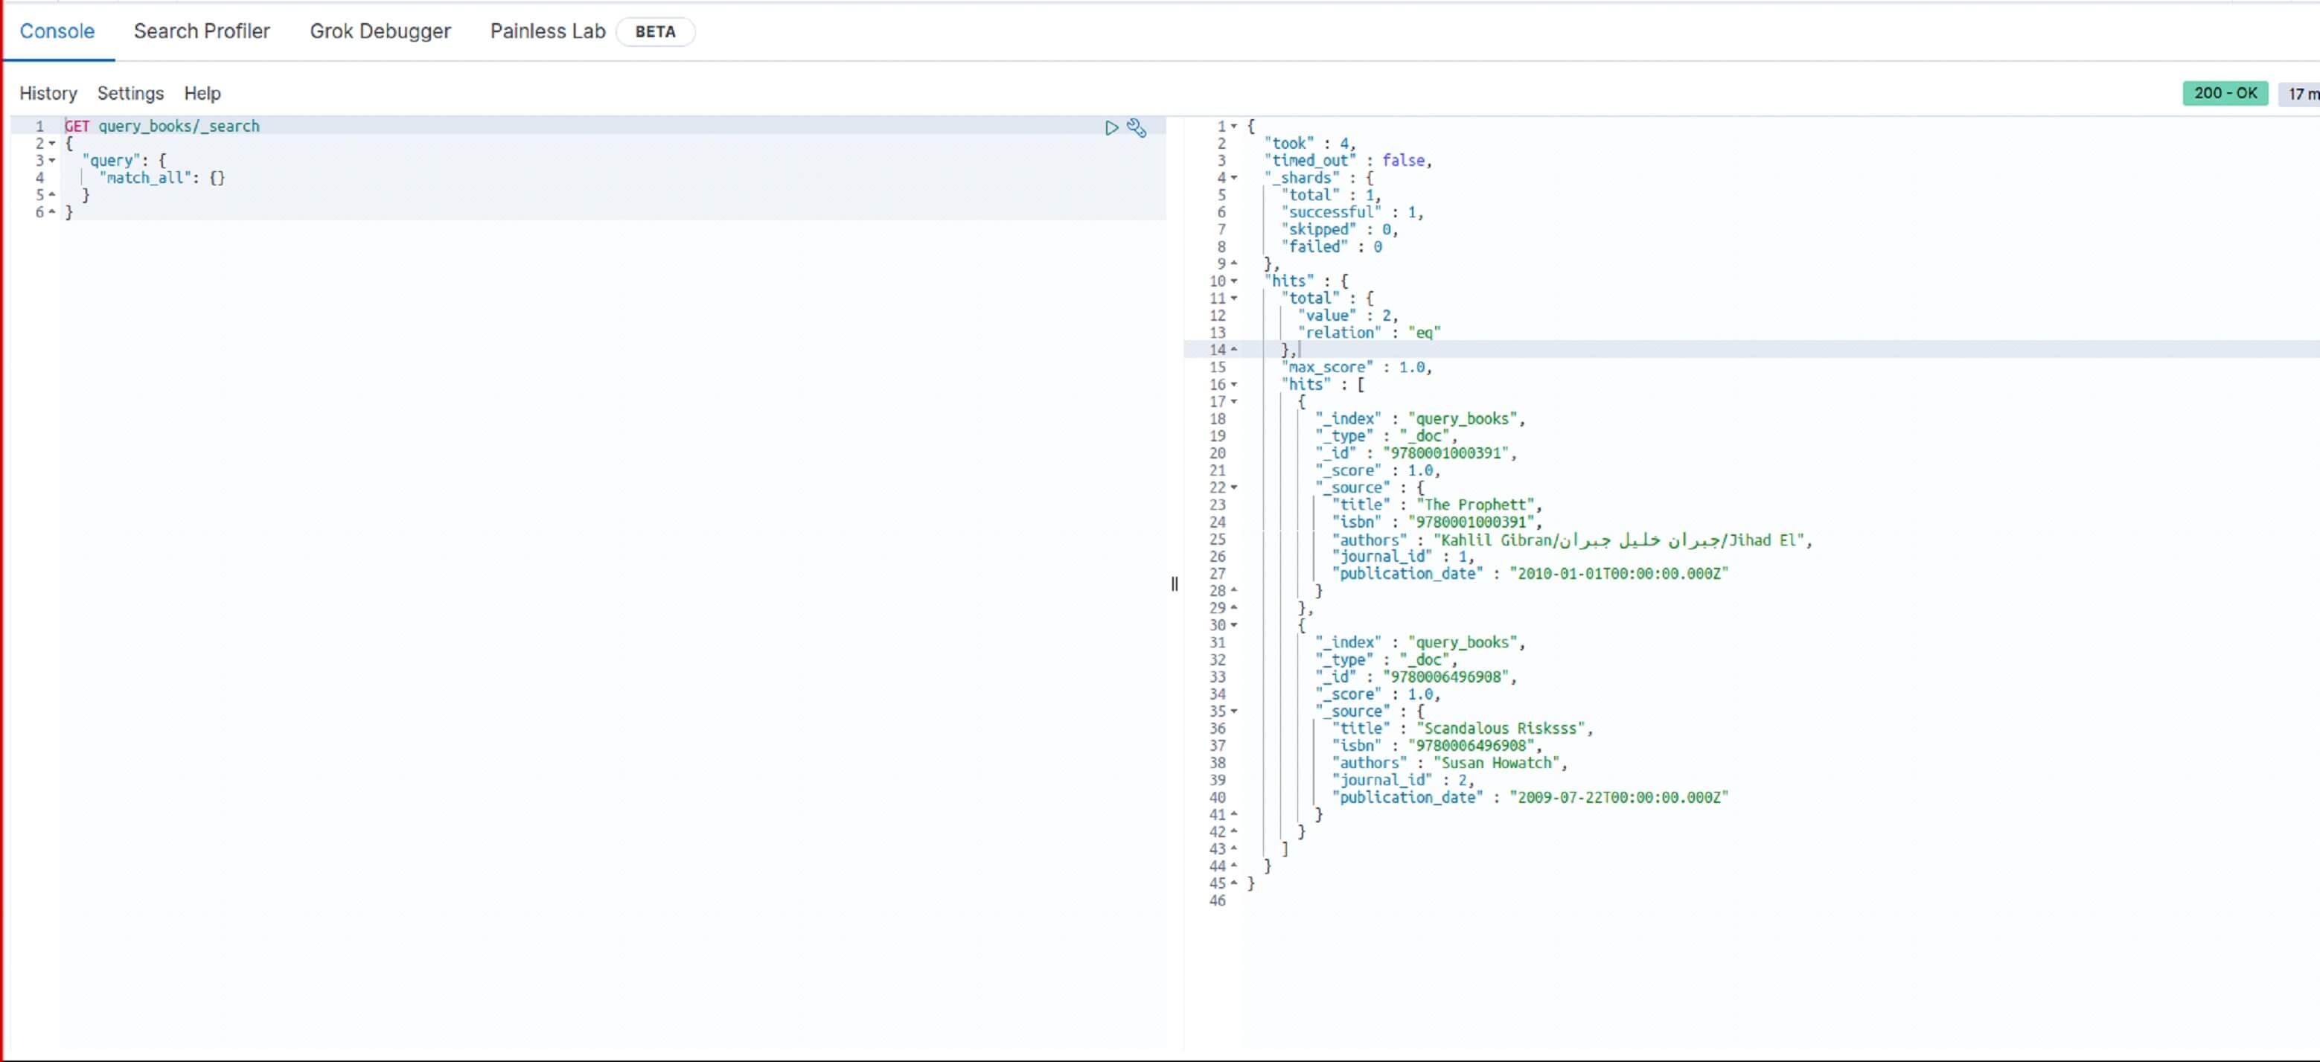This screenshot has height=1062, width=2320.
Task: Collapse request editor line 2 fold arrow
Action: pos(52,143)
